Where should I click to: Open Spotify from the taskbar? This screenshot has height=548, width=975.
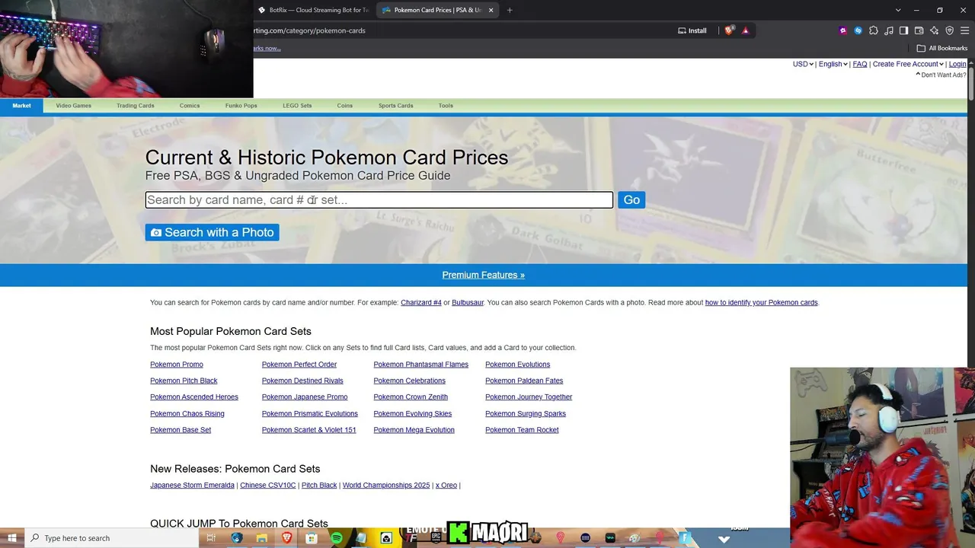click(337, 538)
